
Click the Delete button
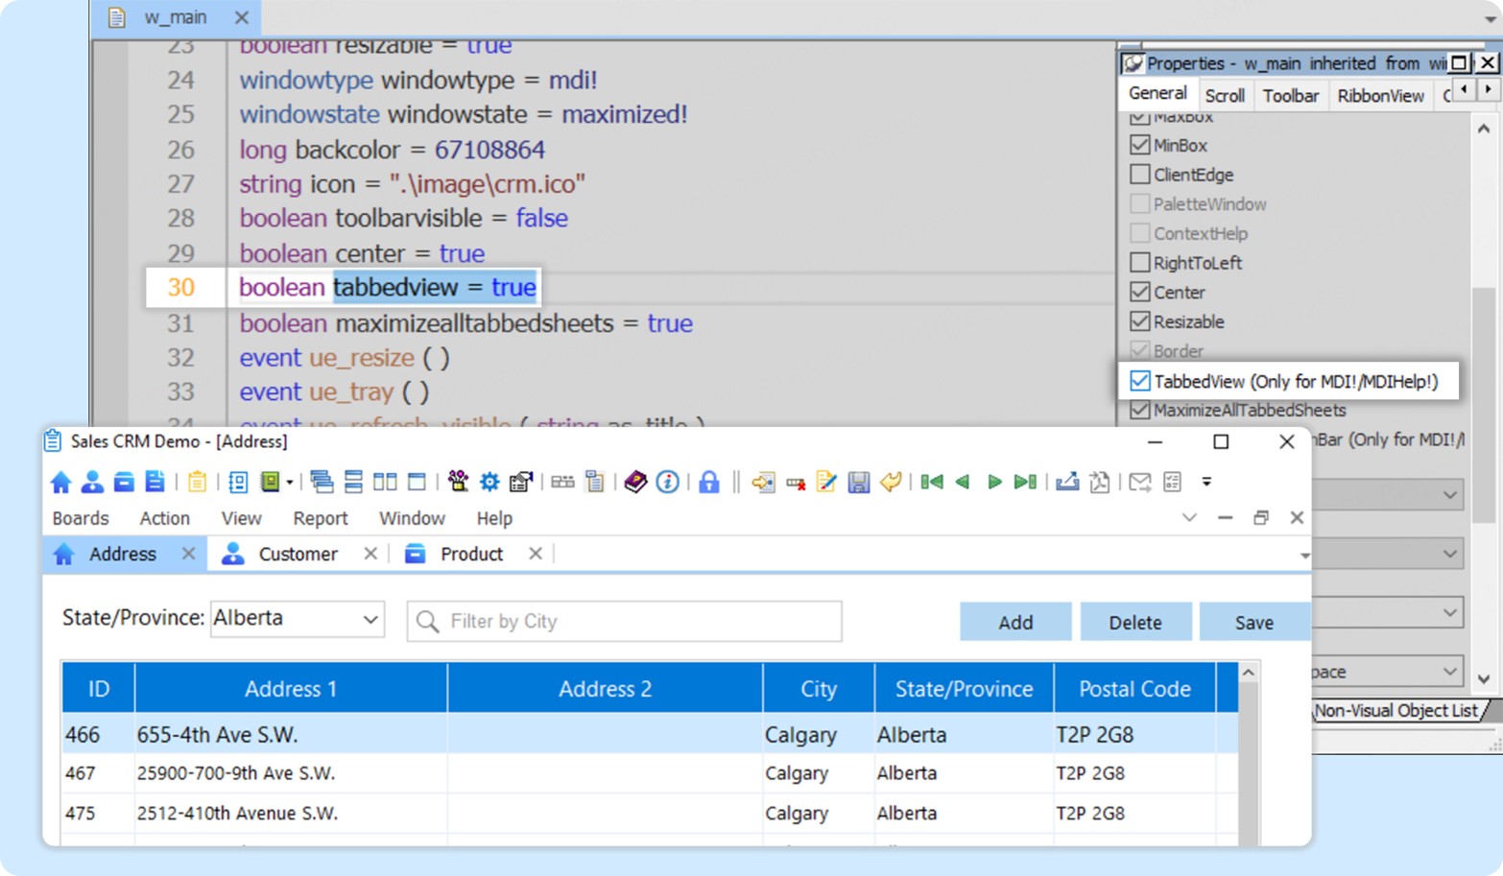[1135, 621]
